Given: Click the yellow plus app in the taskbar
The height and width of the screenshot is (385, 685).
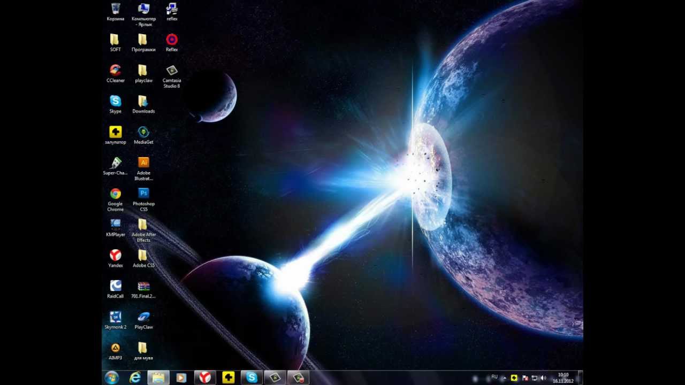Looking at the screenshot, I should click(229, 378).
